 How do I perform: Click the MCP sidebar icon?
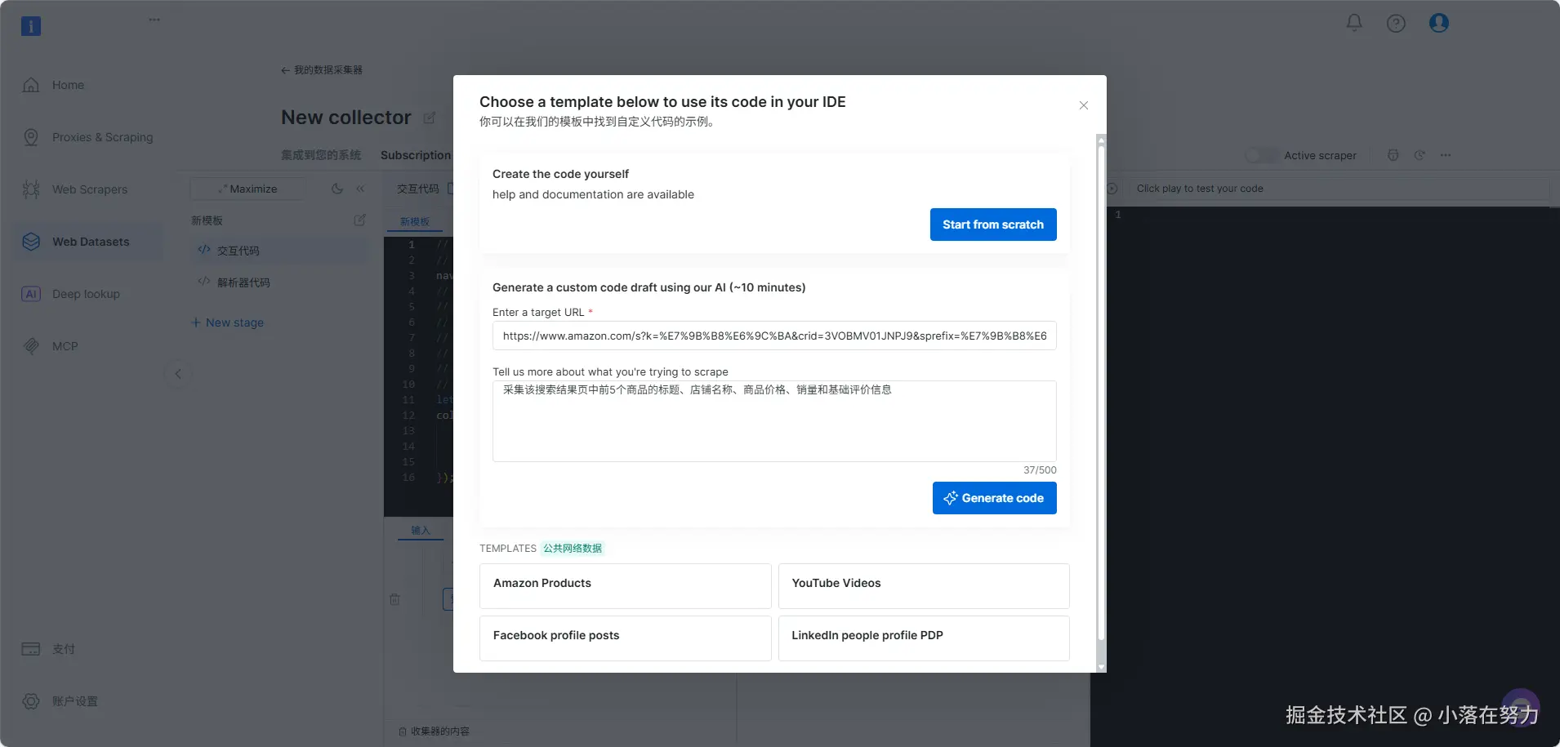(x=31, y=346)
